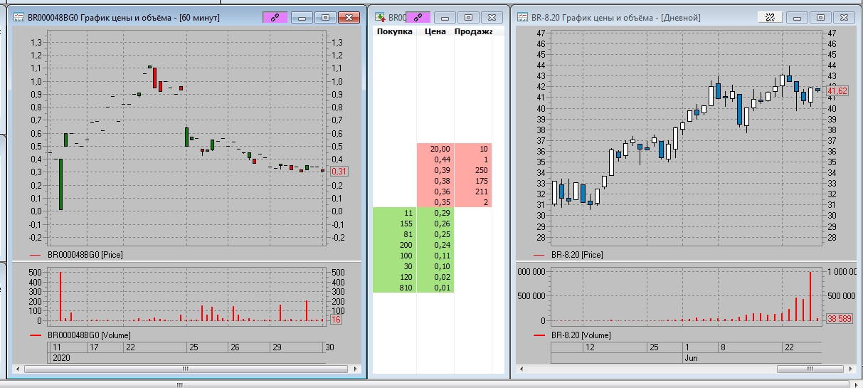Close the order book window
The image size is (863, 388).
pyautogui.click(x=492, y=17)
